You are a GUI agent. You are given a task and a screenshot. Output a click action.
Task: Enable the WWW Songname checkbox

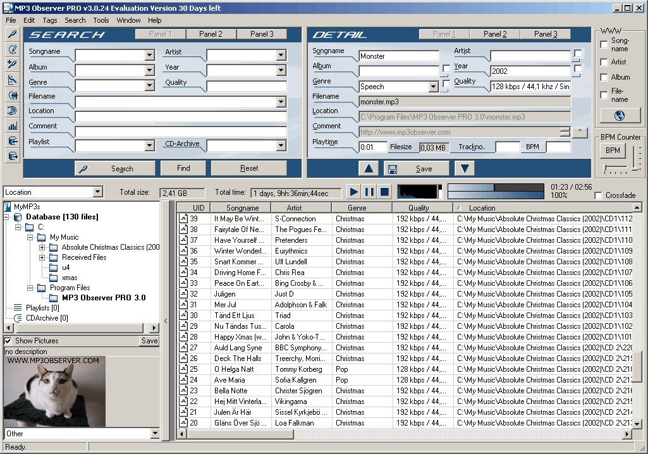604,44
